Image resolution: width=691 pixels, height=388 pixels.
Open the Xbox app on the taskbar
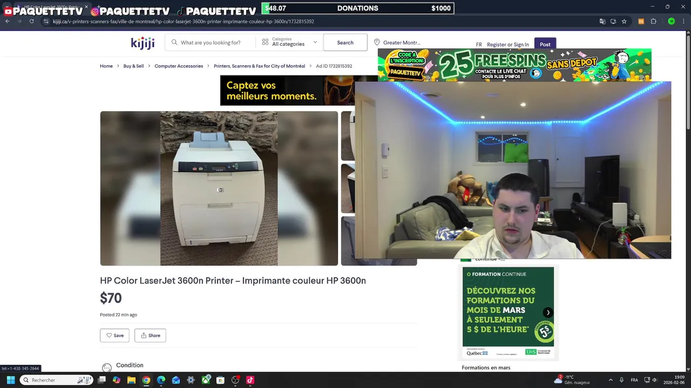(x=206, y=380)
